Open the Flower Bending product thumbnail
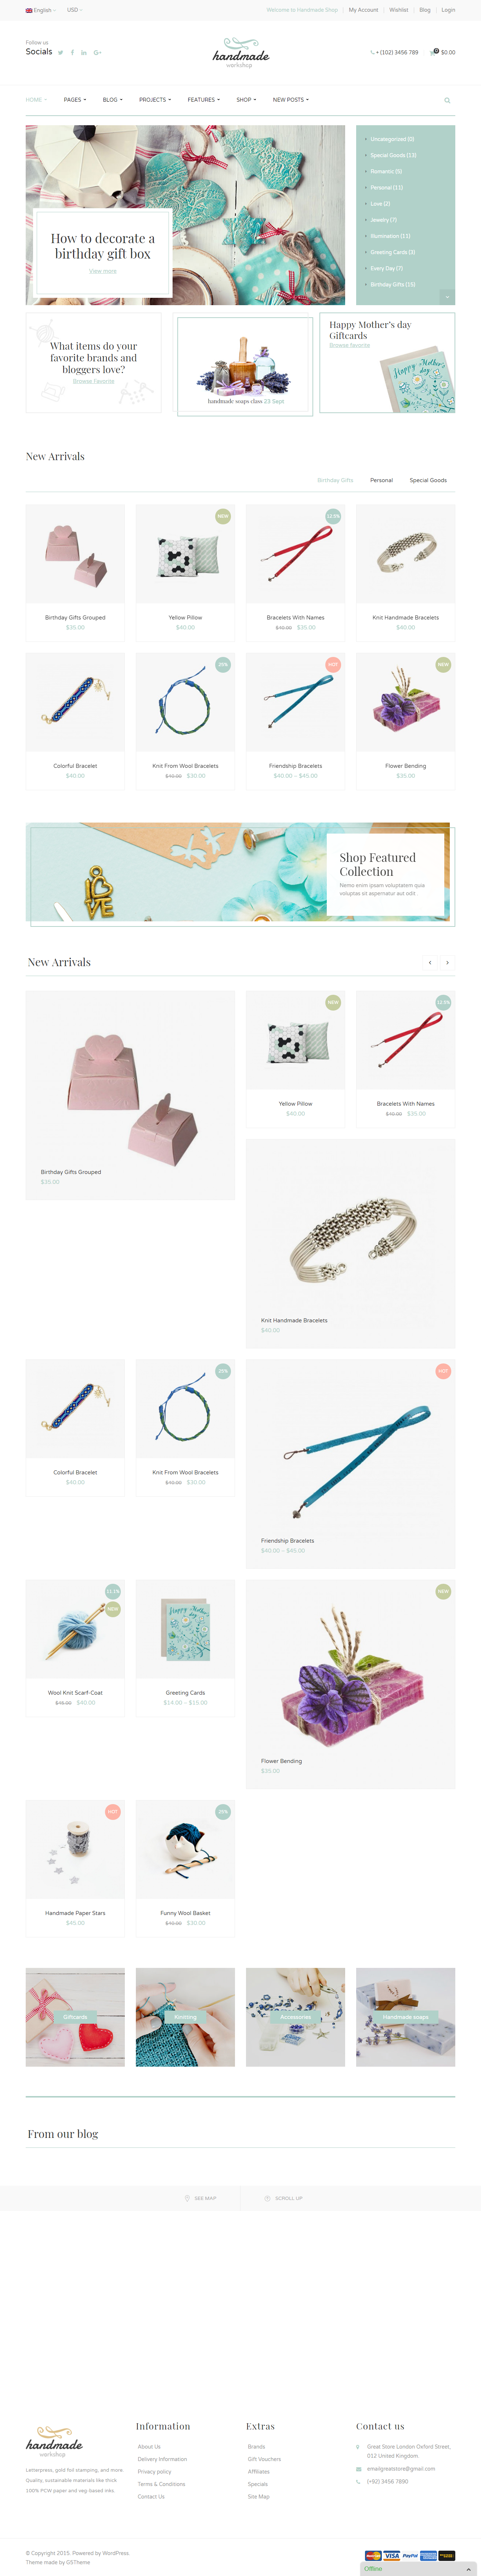481x2576 pixels. tap(405, 702)
